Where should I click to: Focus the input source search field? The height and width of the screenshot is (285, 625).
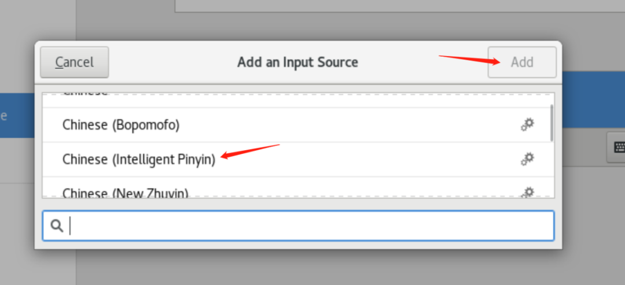pos(298,225)
